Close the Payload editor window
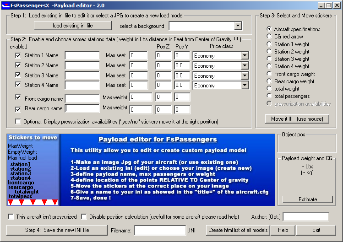The width and height of the screenshot is (343, 242). (x=337, y=5)
